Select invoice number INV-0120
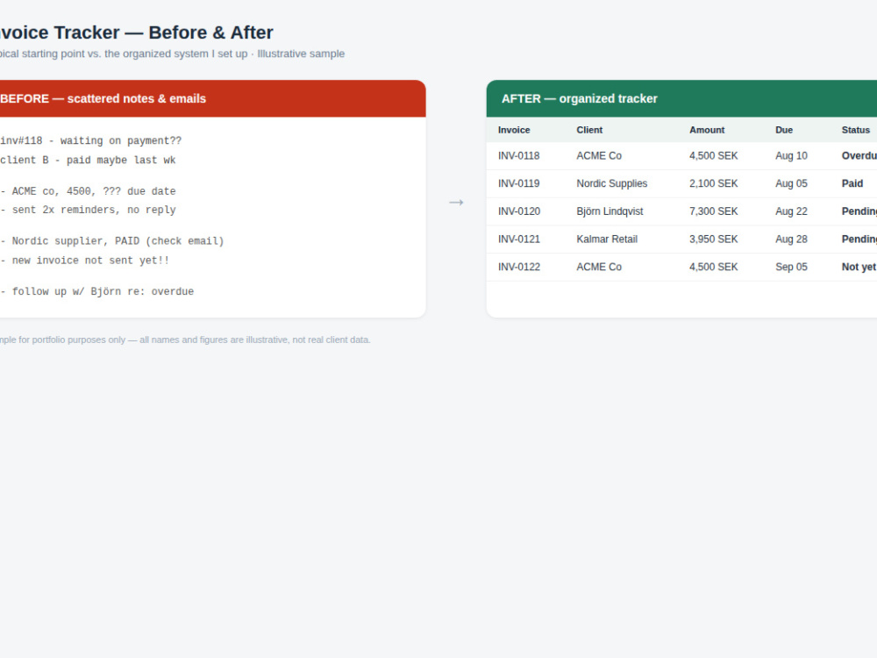This screenshot has width=877, height=658. tap(519, 211)
